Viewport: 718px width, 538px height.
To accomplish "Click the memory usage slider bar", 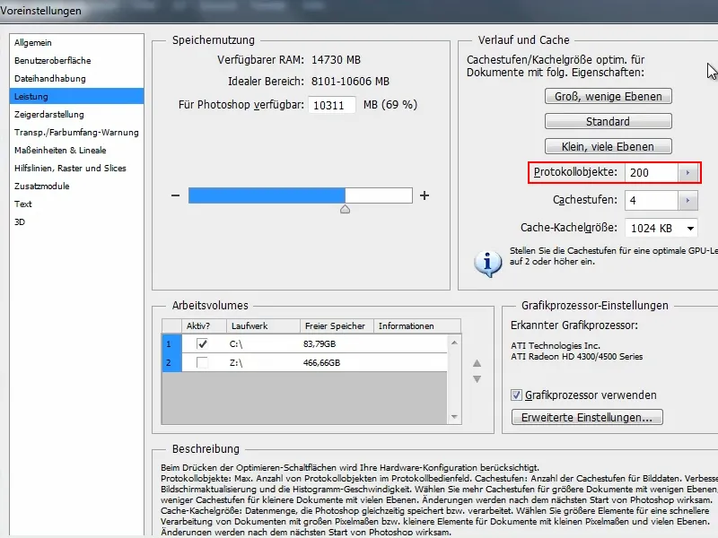I will 301,195.
